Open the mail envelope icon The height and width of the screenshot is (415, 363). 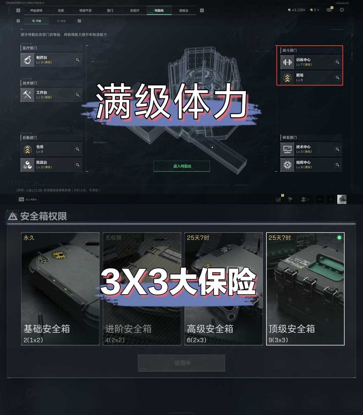tap(329, 10)
